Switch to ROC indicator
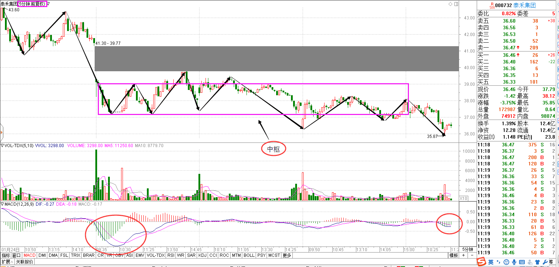This screenshot has width=559, height=267. point(224,255)
